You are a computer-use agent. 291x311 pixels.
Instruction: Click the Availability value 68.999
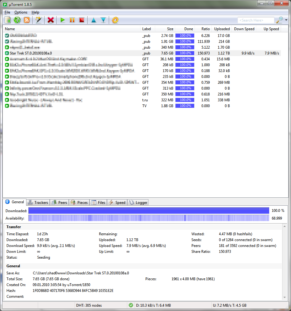tap(277, 218)
